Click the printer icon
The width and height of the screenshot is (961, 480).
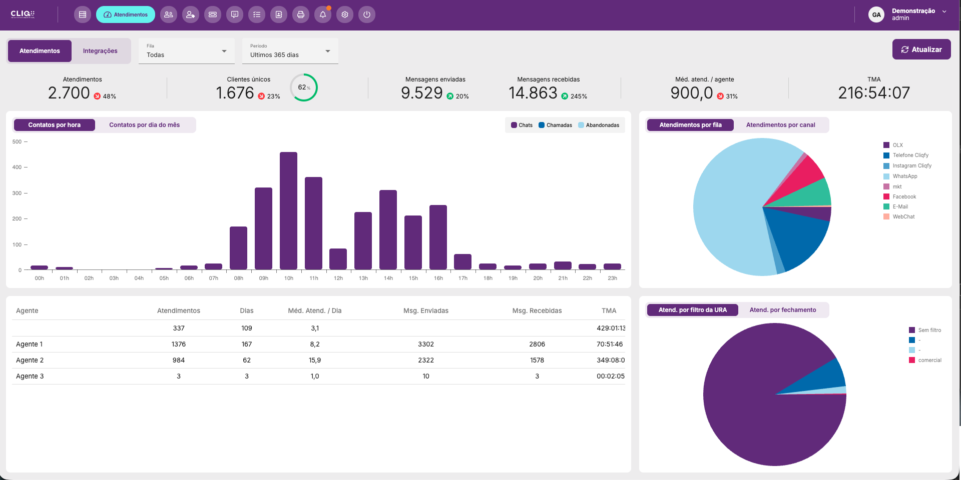coord(301,14)
